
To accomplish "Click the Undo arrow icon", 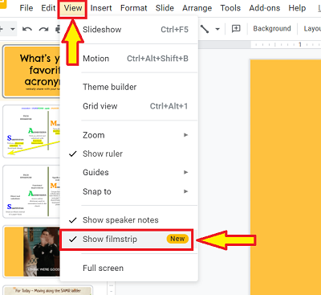I will click(27, 29).
